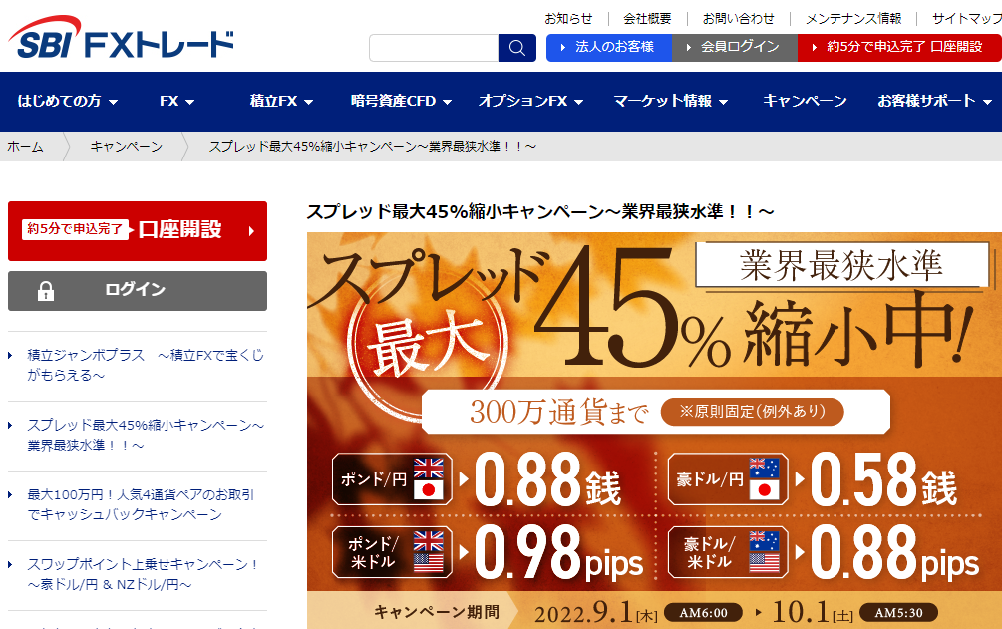This screenshot has height=629, width=1002.
Task: Open 積立ジャンボプラス sidebar link
Action: pyautogui.click(x=145, y=365)
